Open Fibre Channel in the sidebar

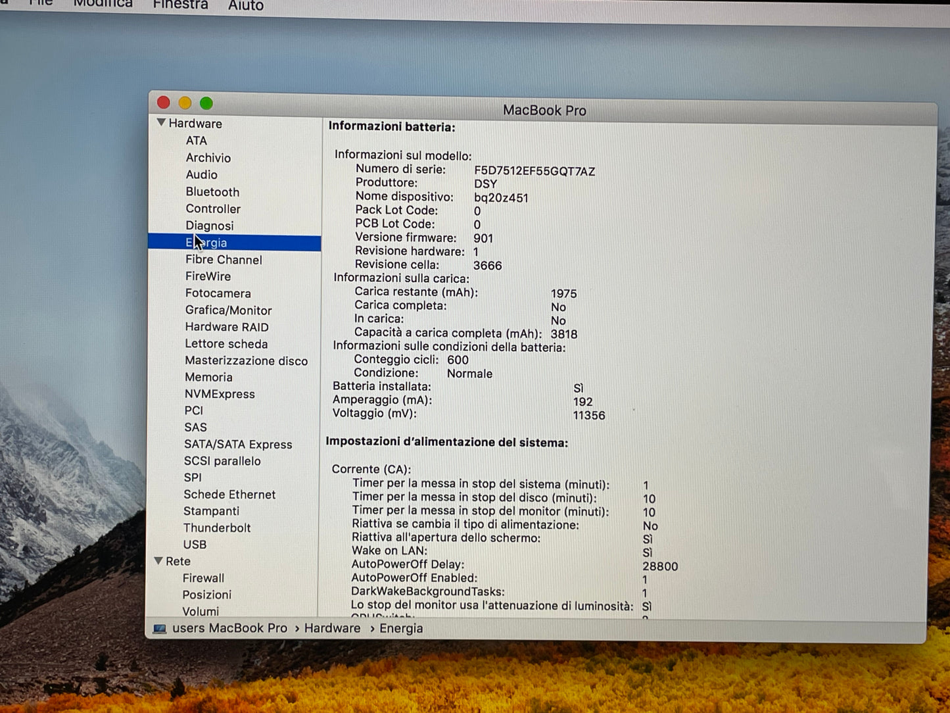pos(224,260)
